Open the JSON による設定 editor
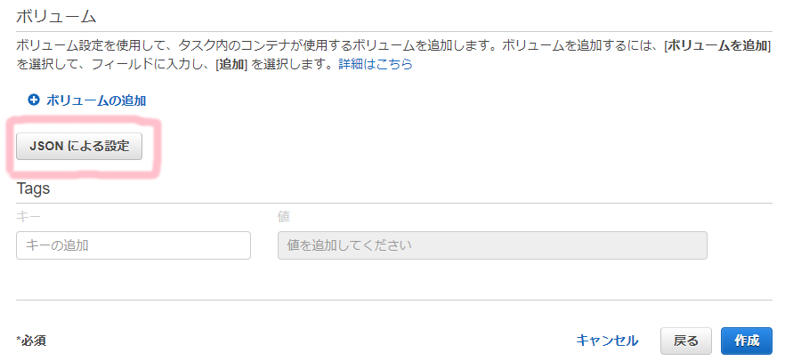This screenshot has height=361, width=785. [x=79, y=146]
